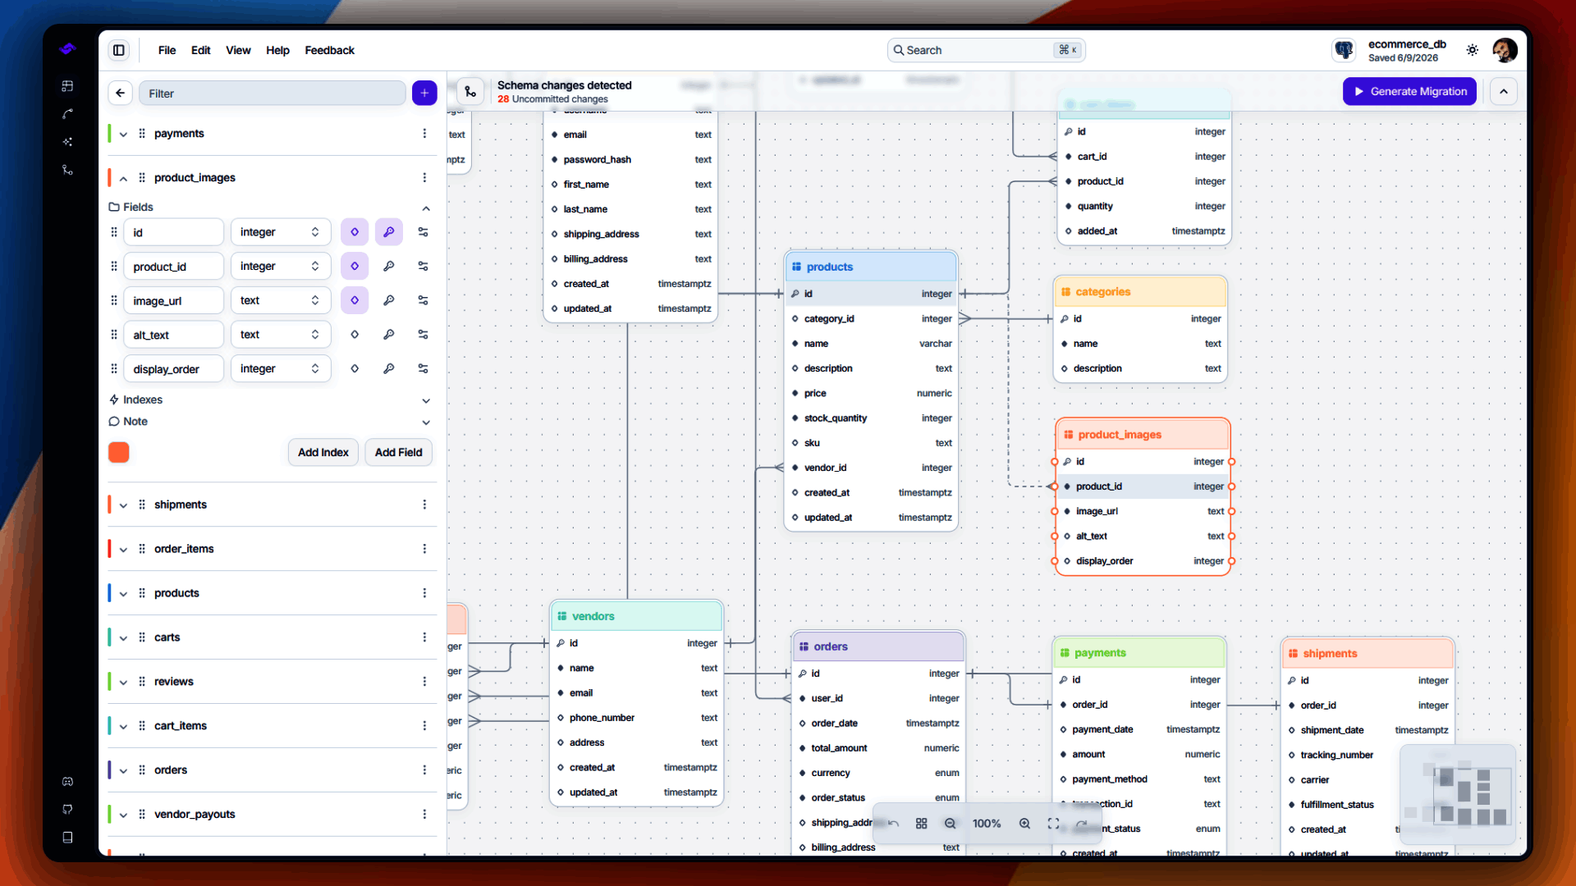Expand the order_items table entry
The image size is (1576, 886).
coord(123,549)
